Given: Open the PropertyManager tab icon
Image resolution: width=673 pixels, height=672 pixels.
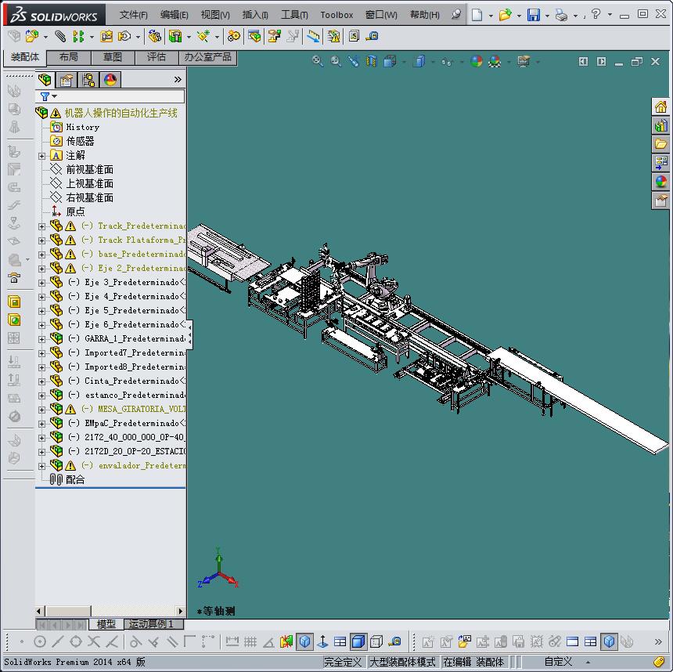Looking at the screenshot, I should click(x=67, y=80).
